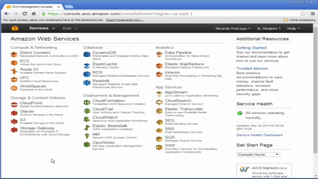318x179 pixels.
Task: Click the Redshift service name link
Action: [101, 81]
